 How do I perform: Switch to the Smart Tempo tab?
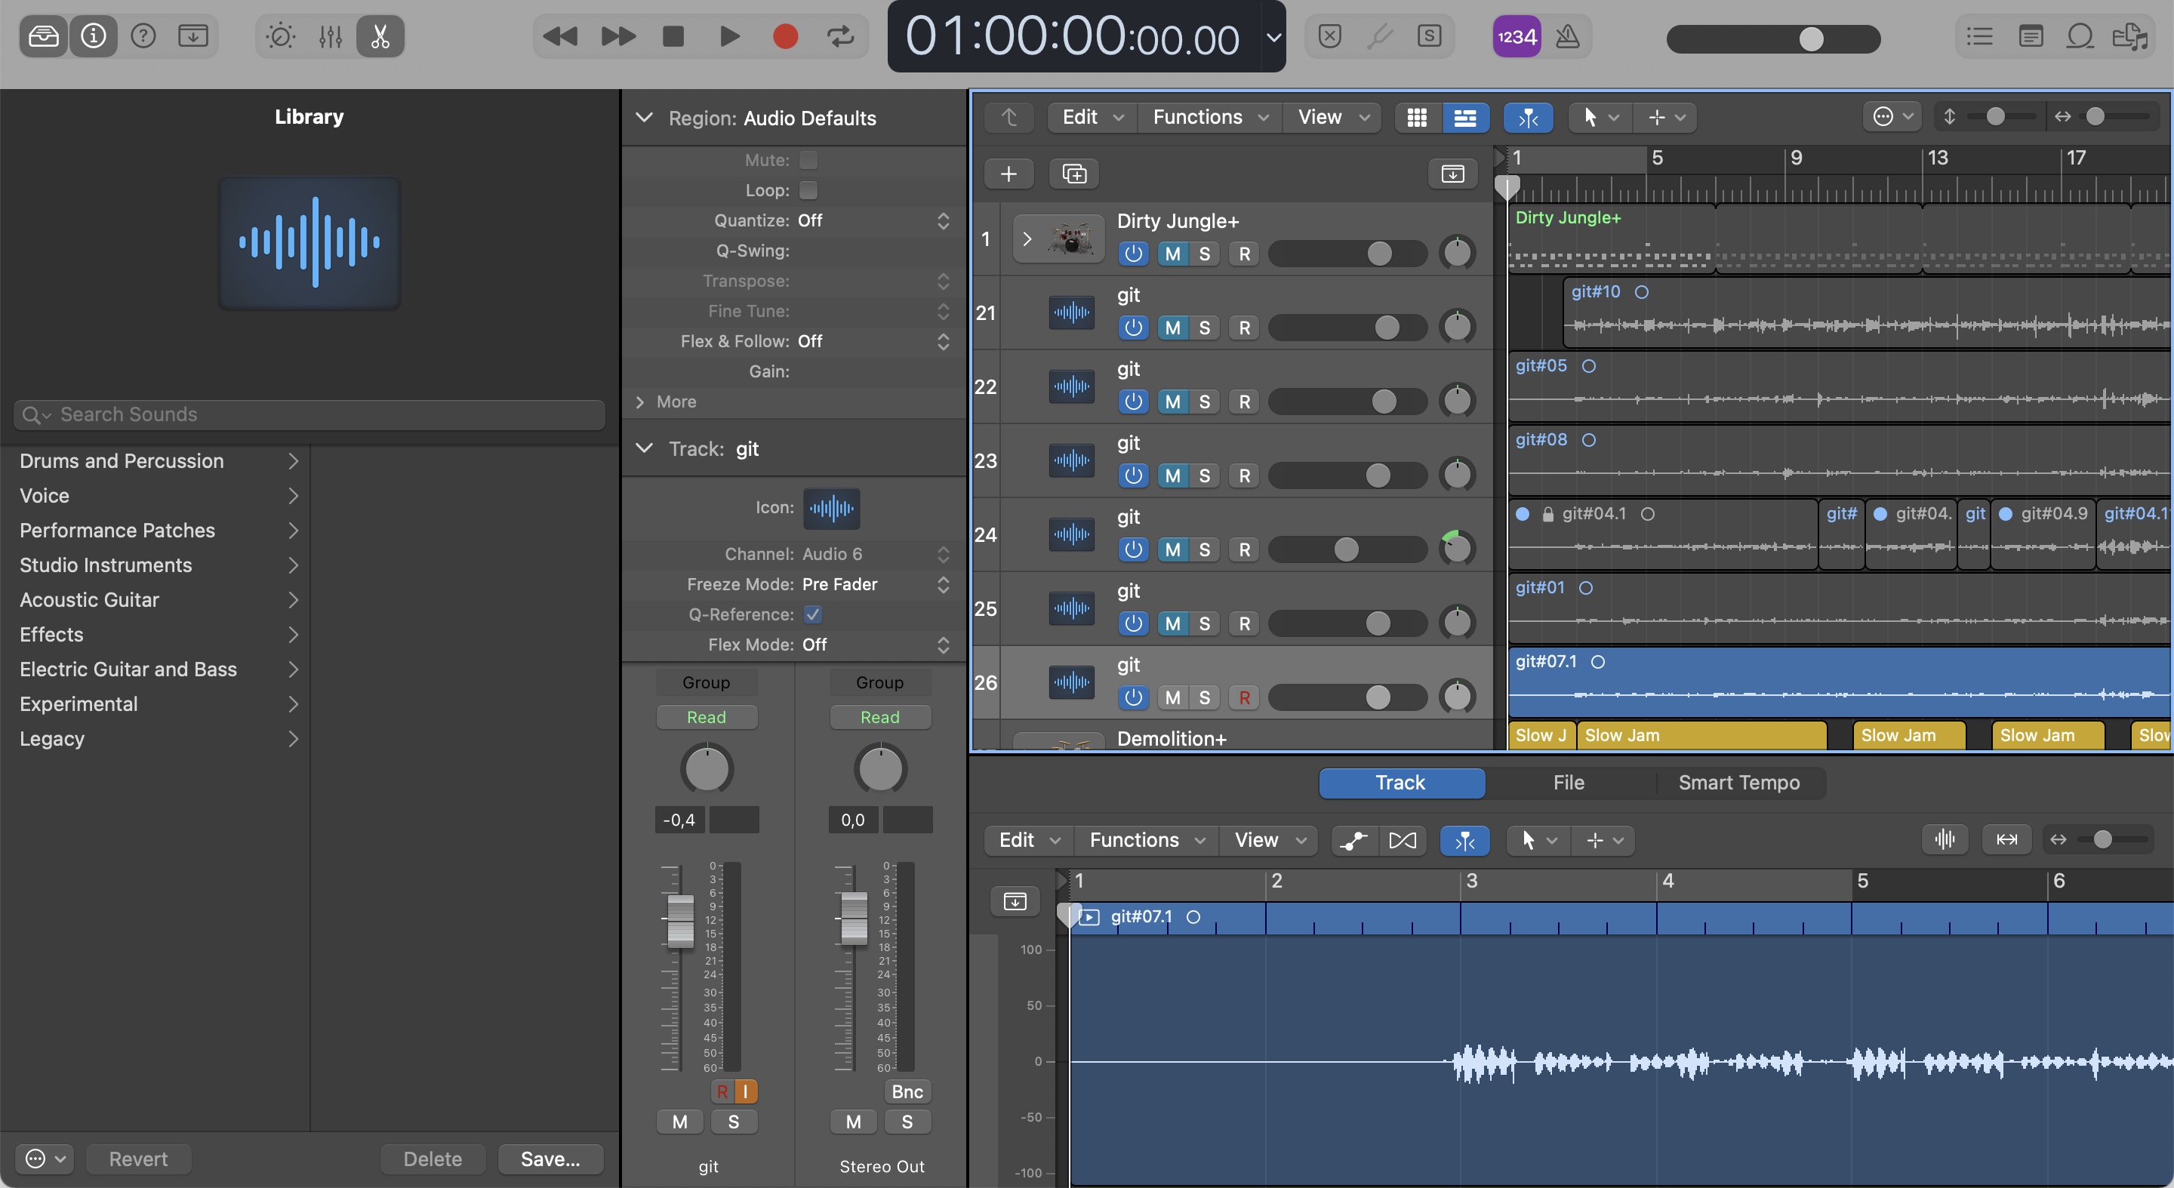[1738, 782]
